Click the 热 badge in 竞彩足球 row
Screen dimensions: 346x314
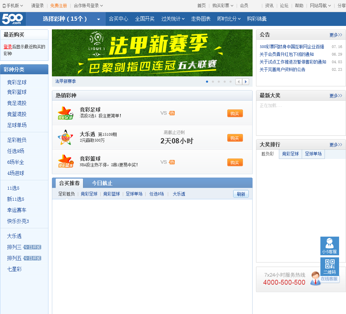(x=172, y=113)
